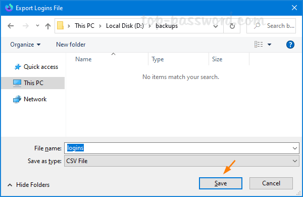Expand the Save as type dropdown

(295, 161)
